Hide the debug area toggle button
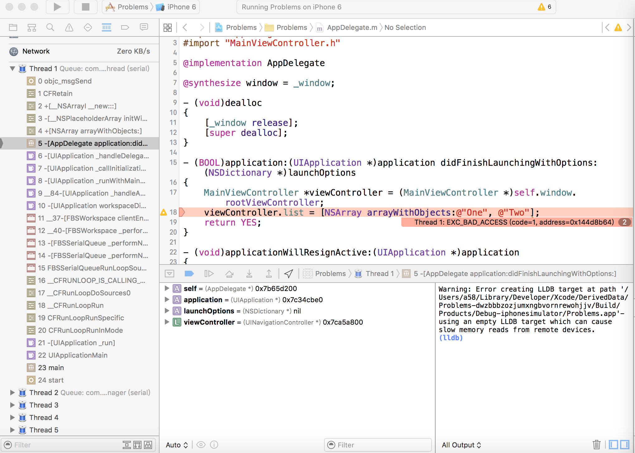This screenshot has width=635, height=453. [x=169, y=274]
